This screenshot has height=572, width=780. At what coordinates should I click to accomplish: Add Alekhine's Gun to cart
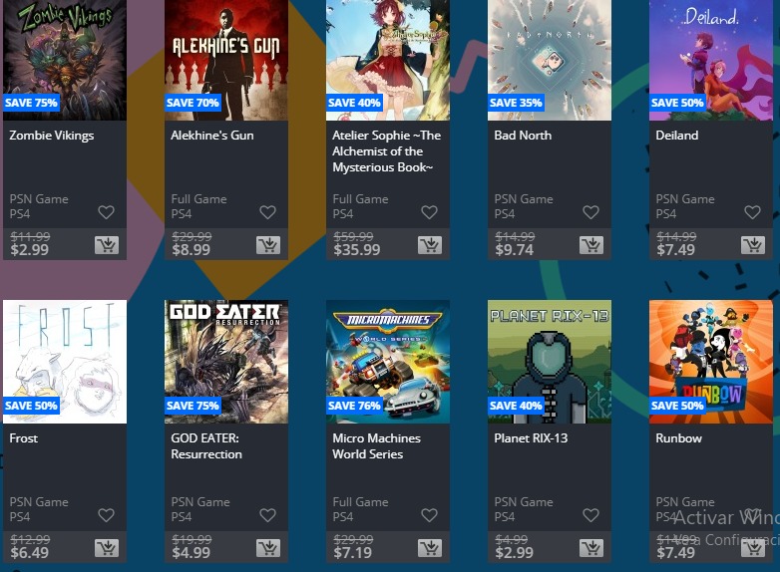click(268, 245)
